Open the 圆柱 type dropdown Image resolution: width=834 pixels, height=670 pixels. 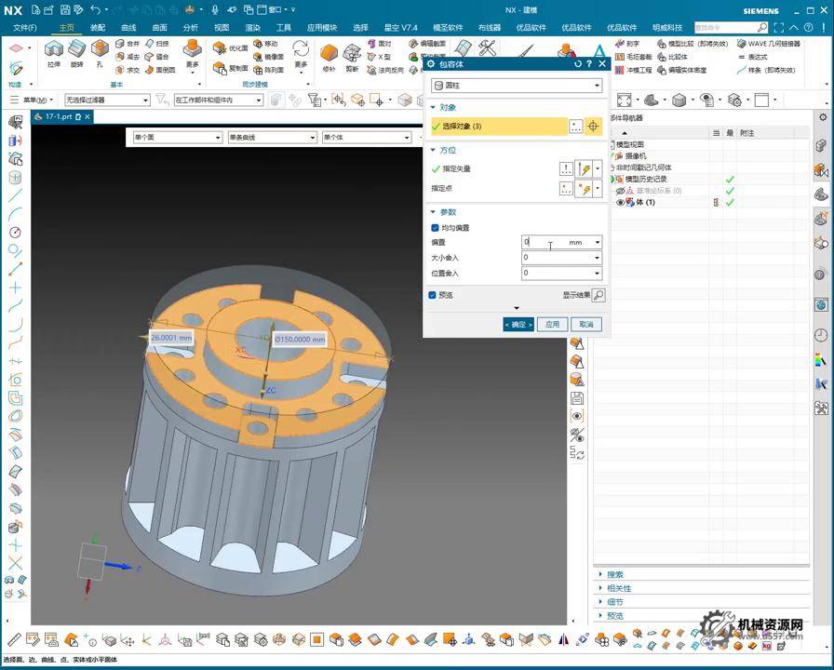pyautogui.click(x=517, y=86)
